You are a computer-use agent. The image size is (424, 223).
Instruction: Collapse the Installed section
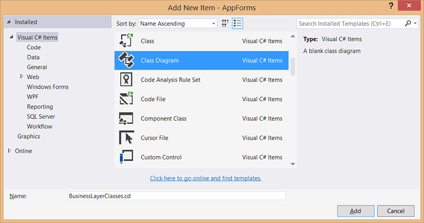[x=8, y=22]
